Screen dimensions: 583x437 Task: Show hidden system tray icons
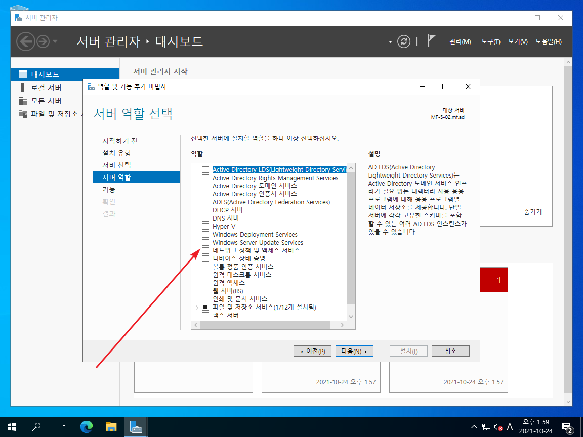point(474,427)
